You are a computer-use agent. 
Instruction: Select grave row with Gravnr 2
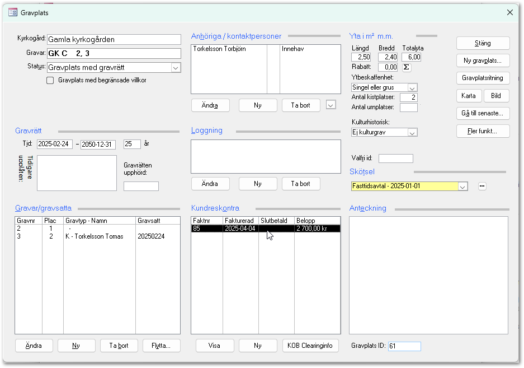[x=97, y=229]
